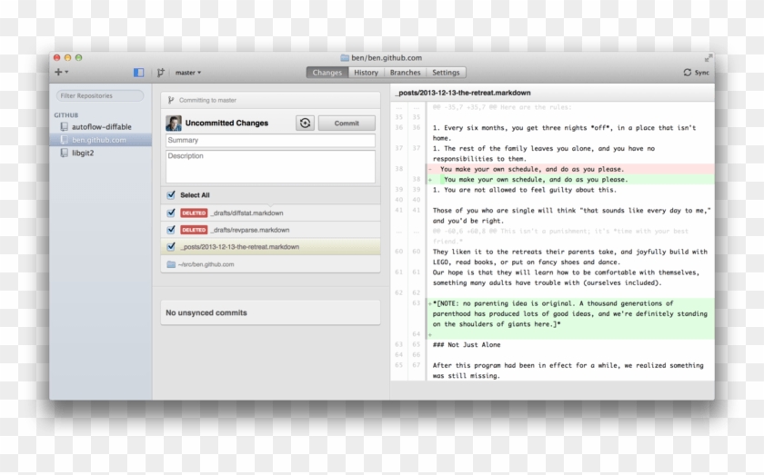Click the No unsynced commits panel
Screen dimensions: 764x475
click(x=270, y=312)
